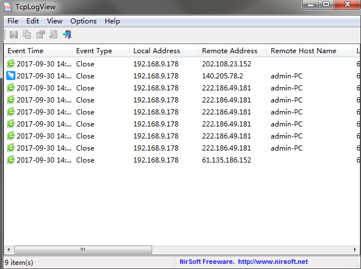Viewport: 361px width, 269px height.
Task: Click the horizontal scrollbar left arrow
Action: coord(9,250)
